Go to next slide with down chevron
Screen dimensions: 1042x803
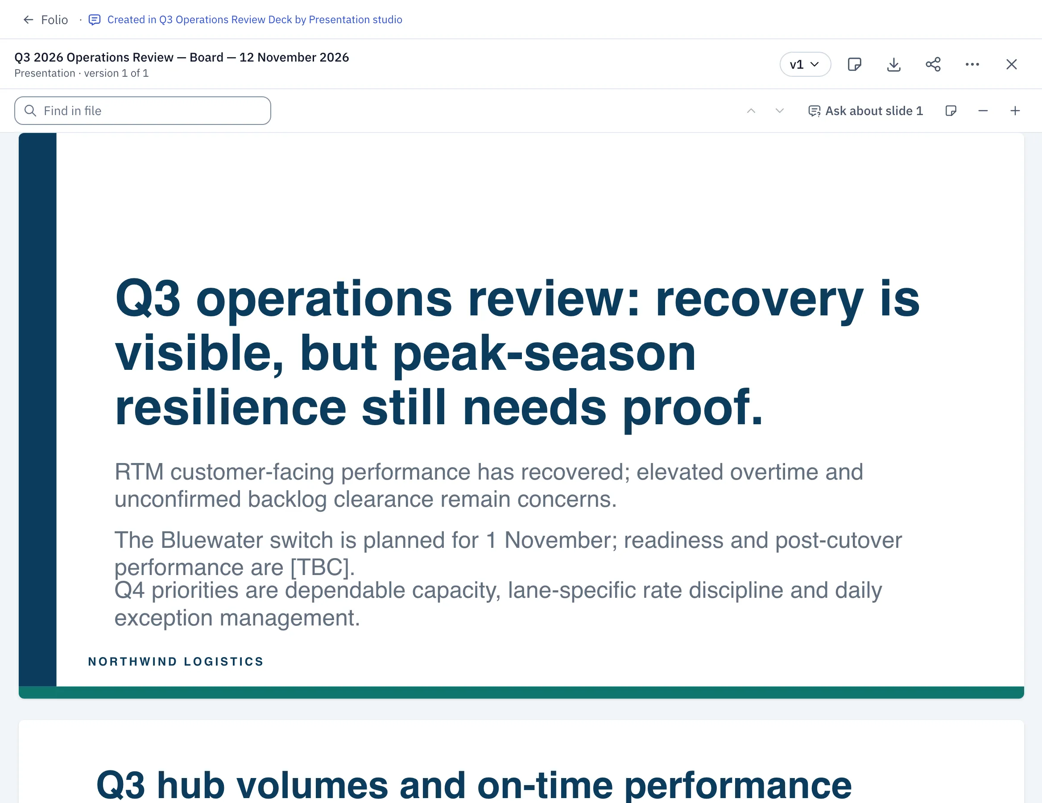tap(779, 111)
